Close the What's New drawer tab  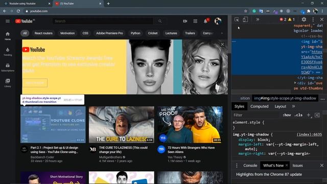pos(287,165)
